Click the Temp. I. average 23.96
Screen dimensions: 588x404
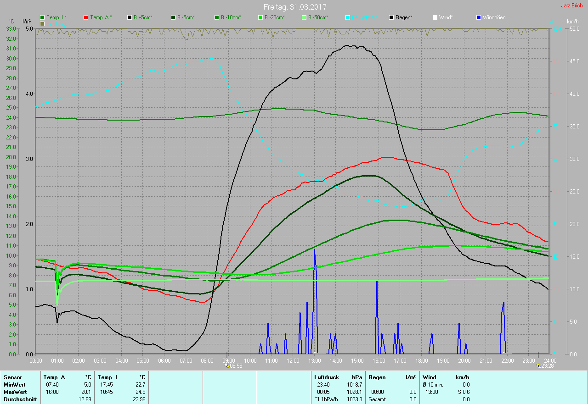coord(139,399)
